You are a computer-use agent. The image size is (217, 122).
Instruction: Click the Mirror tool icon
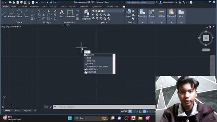click(x=44, y=15)
